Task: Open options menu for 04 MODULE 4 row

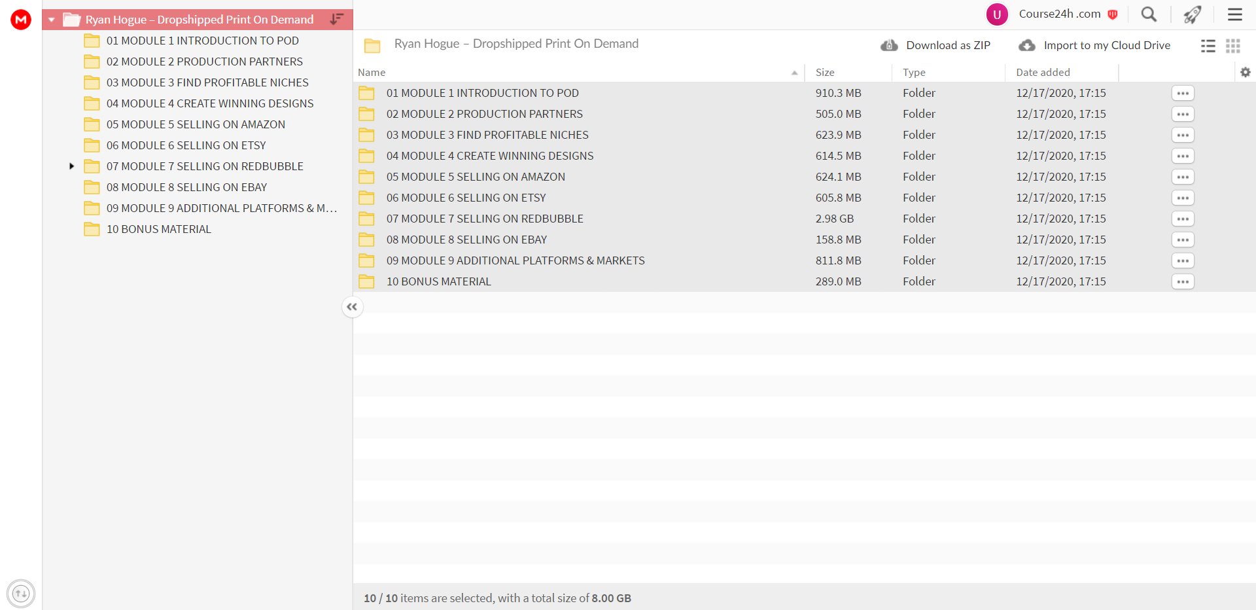Action: 1183,156
